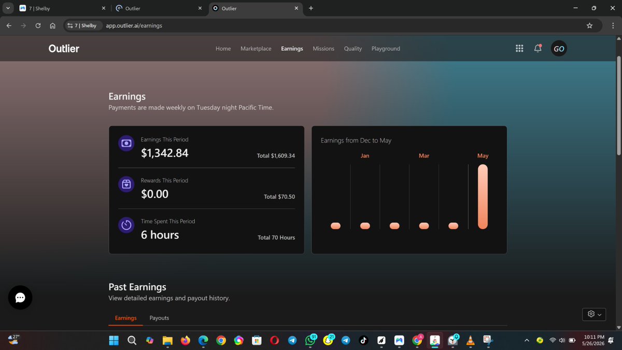Screen dimensions: 622x350
Task: Click the Rewards This Period gift icon
Action: point(126,184)
